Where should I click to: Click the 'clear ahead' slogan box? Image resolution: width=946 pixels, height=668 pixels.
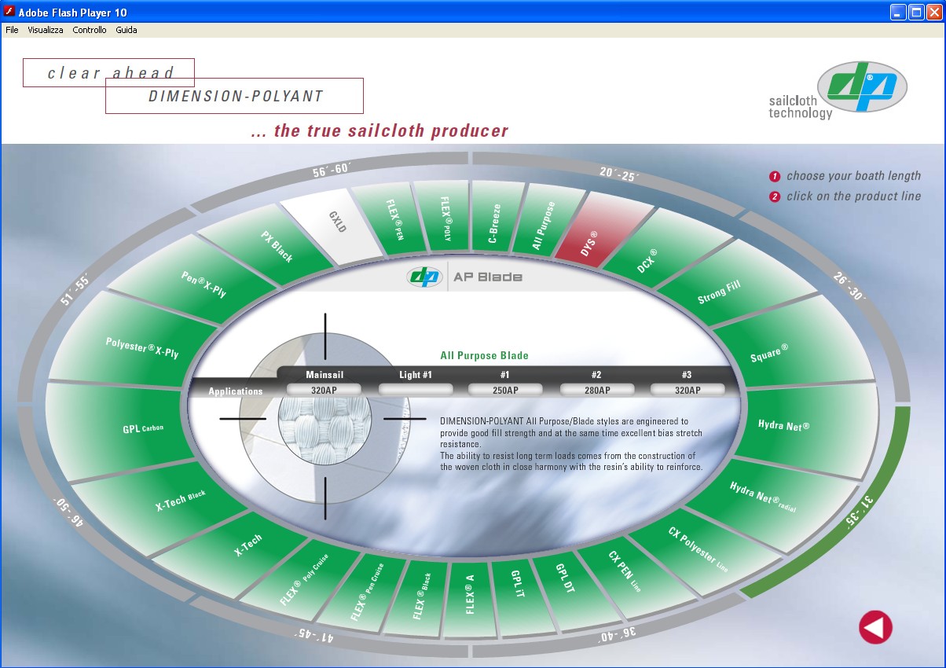[x=108, y=72]
